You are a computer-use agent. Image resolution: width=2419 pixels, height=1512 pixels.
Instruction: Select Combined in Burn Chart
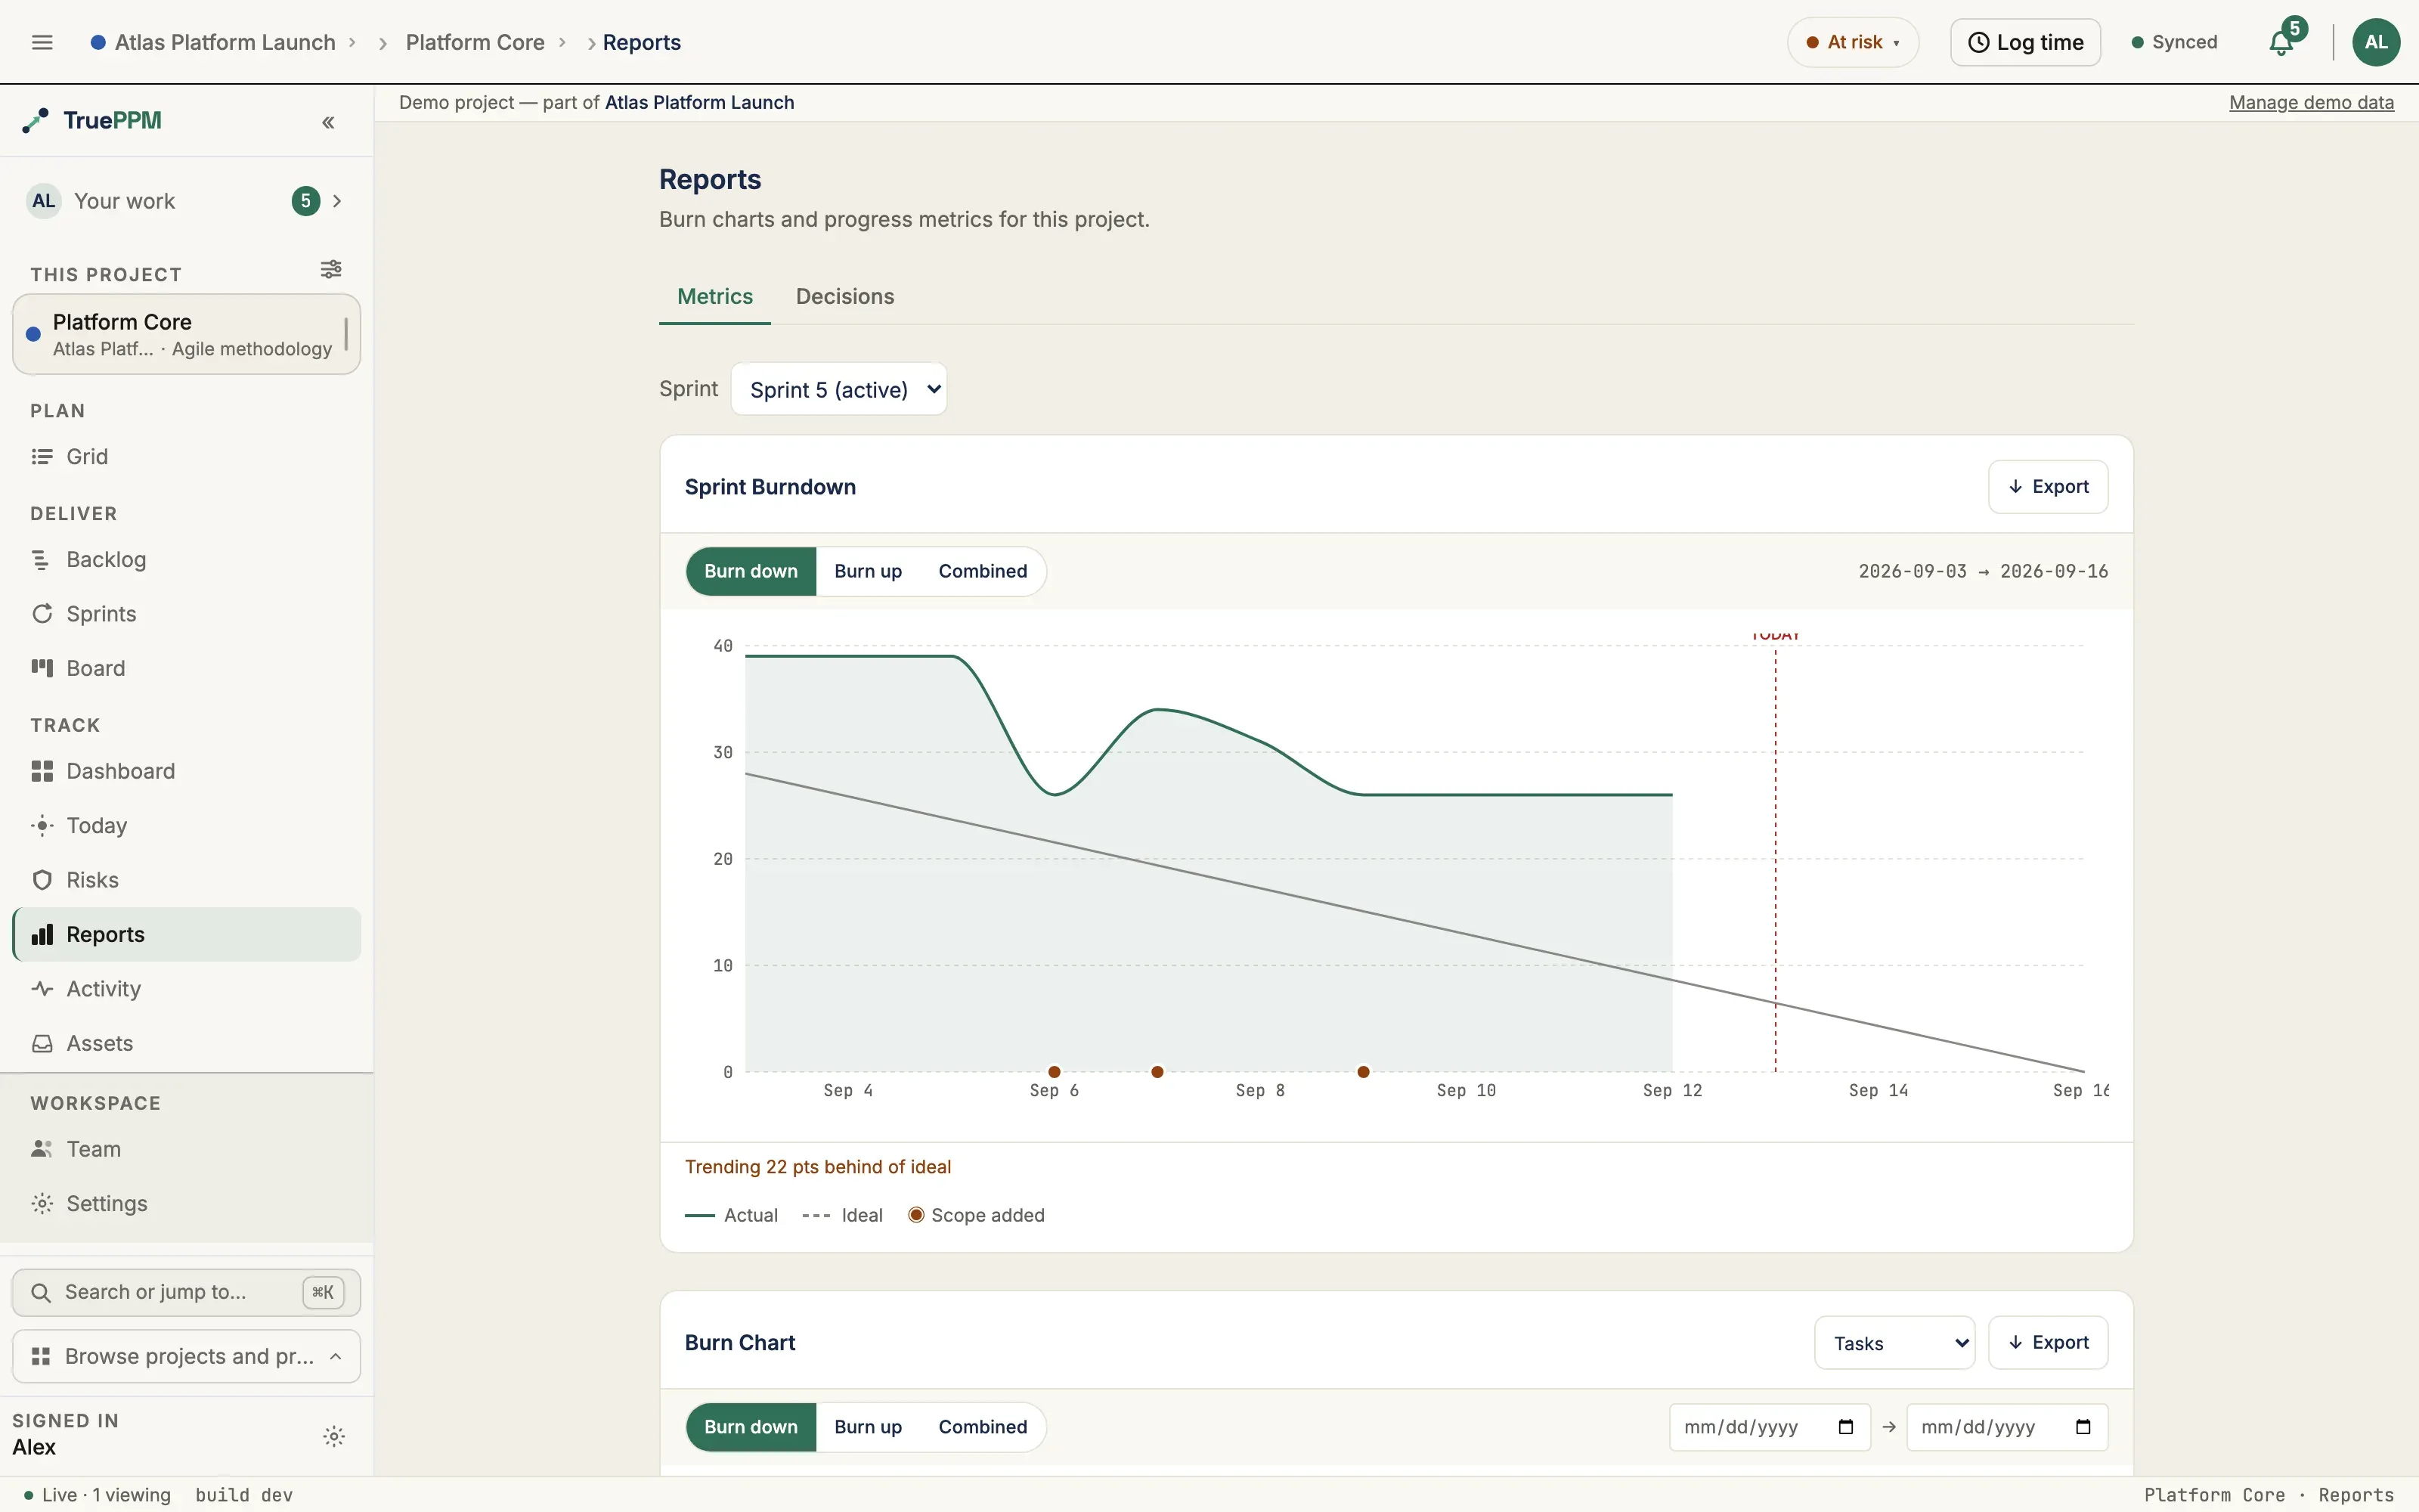(983, 1427)
